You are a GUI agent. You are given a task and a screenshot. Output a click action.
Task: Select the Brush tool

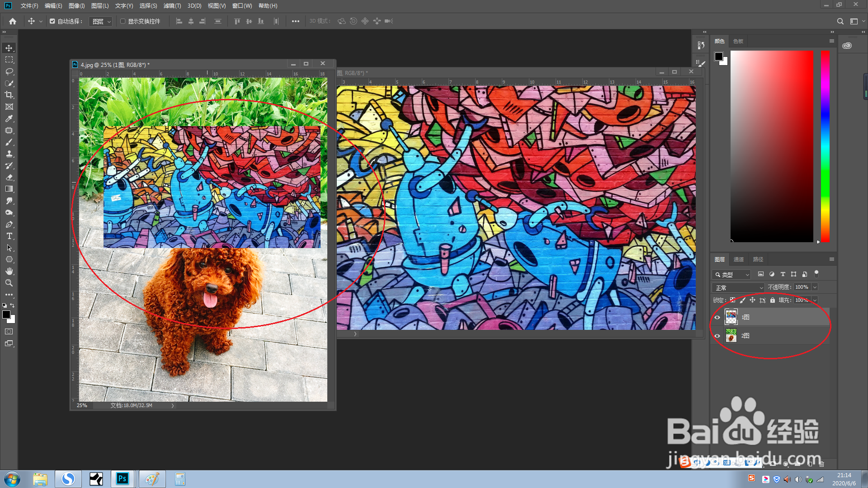point(9,142)
